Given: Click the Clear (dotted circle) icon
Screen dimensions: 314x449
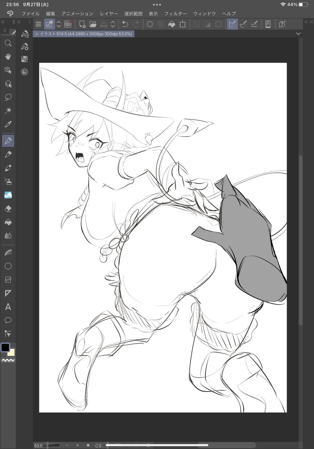Looking at the screenshot, I should pos(150,24).
